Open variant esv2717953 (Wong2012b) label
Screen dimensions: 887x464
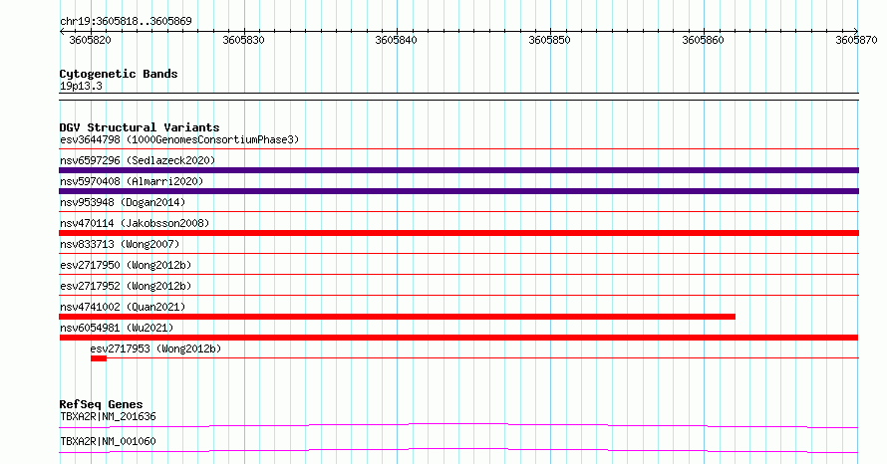click(x=155, y=348)
